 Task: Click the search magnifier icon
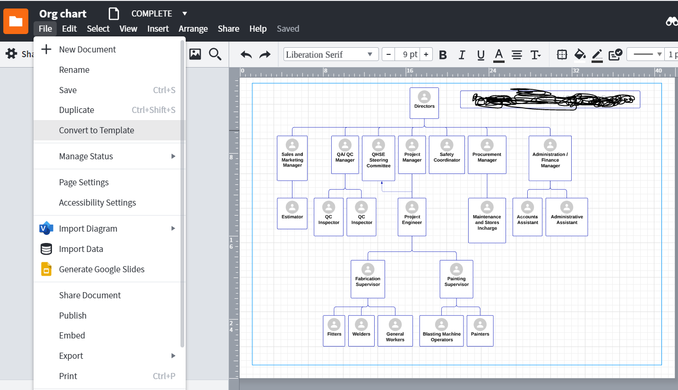(215, 54)
